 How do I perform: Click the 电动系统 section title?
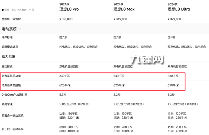point(9,29)
